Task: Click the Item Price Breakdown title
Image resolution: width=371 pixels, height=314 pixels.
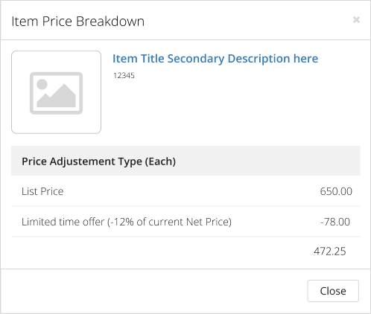Action: [x=77, y=21]
